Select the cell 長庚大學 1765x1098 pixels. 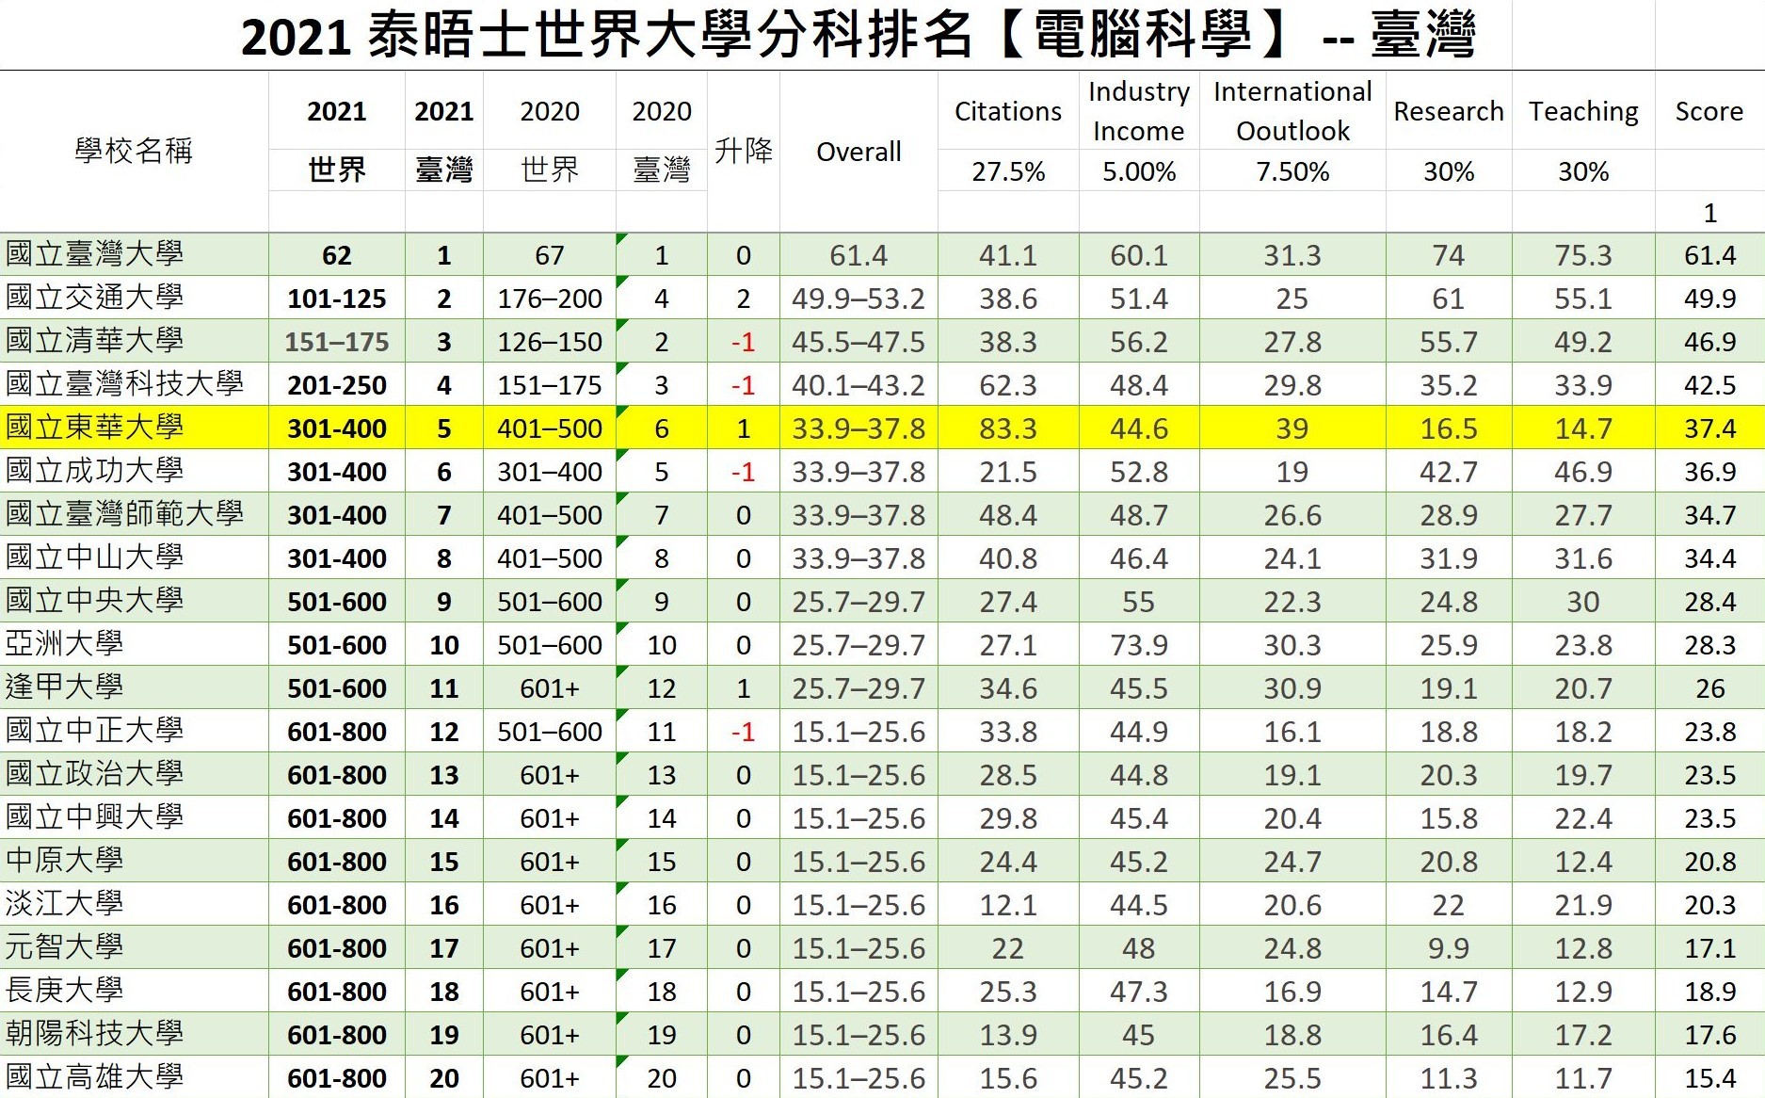point(134,991)
